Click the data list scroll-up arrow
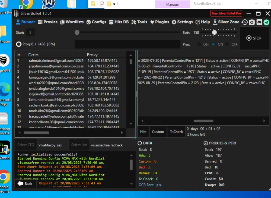 point(131,55)
